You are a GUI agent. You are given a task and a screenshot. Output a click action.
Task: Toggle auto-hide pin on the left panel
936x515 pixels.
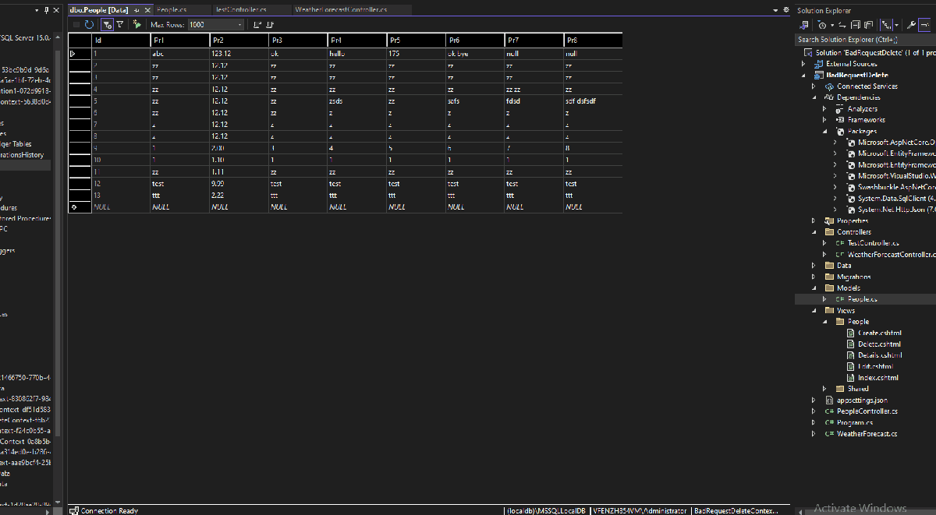click(46, 10)
